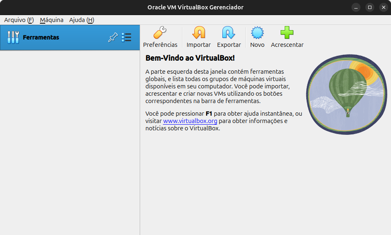This screenshot has width=391, height=235.
Task: Click the hot air balloon illustration
Action: pos(347,94)
